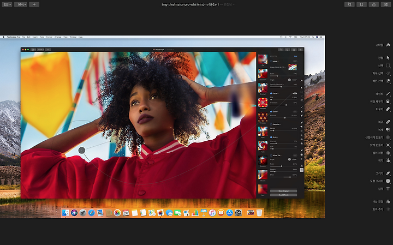Open the share icon in top toolbar
393x245 pixels.
coord(374,4)
